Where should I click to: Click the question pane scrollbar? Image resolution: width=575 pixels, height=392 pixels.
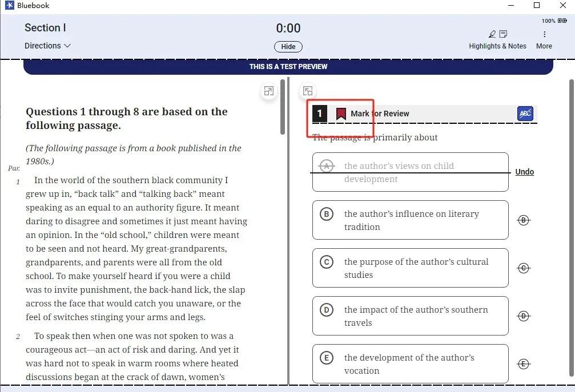coord(572,228)
